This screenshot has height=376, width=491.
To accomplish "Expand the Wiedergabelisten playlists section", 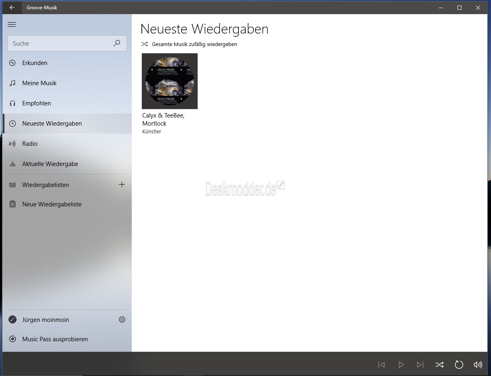I will coord(45,185).
